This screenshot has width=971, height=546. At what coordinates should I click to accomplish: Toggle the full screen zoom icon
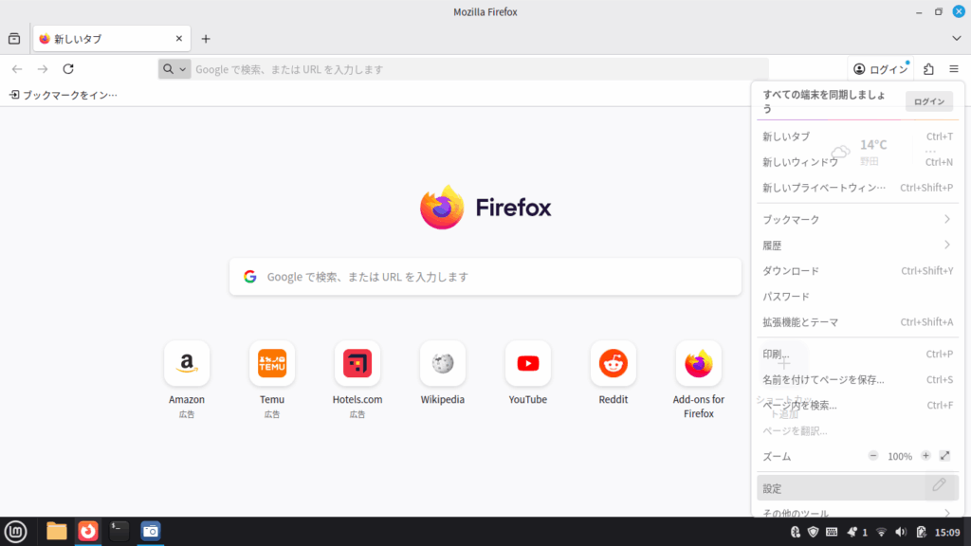(944, 456)
